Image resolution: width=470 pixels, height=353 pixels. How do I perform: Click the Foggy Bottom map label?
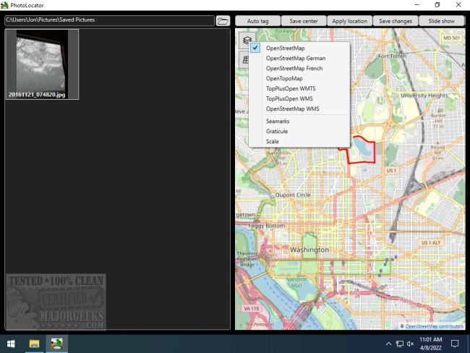(x=267, y=226)
